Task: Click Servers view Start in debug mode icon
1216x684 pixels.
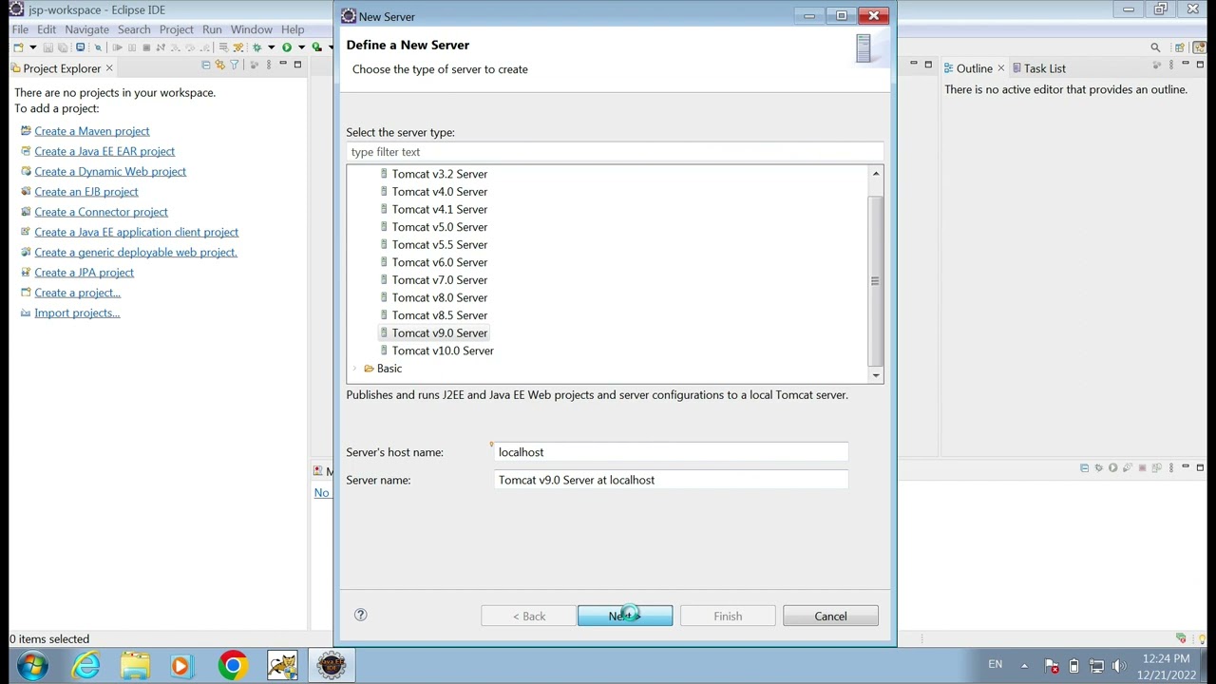Action: click(x=1099, y=467)
